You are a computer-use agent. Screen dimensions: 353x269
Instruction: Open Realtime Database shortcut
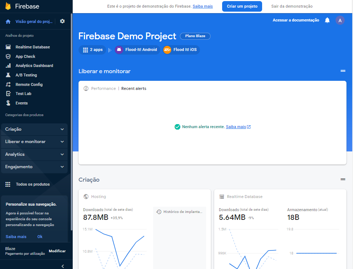point(33,47)
